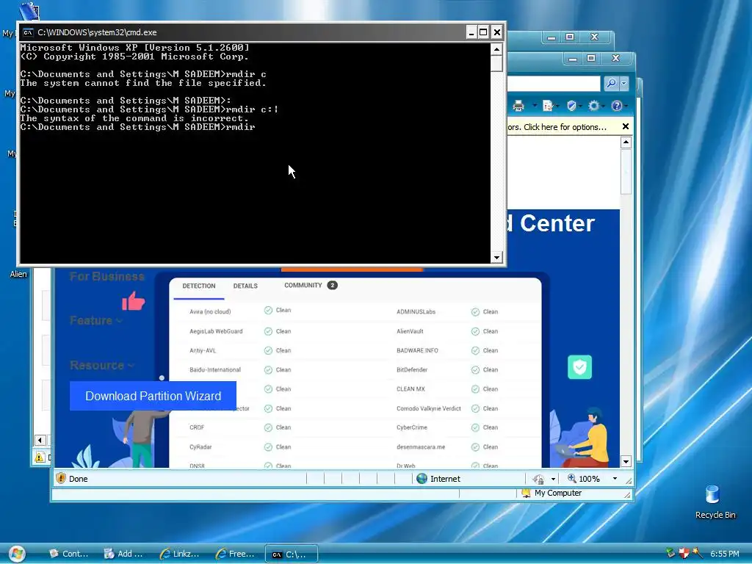The width and height of the screenshot is (752, 564).
Task: Click the cmd.exe title bar icon
Action: 28,32
